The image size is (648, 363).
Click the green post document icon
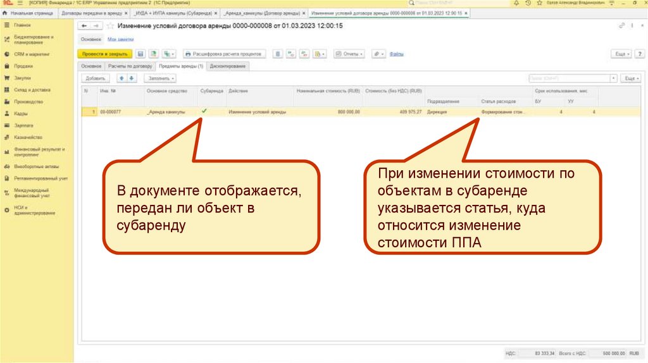click(x=154, y=54)
